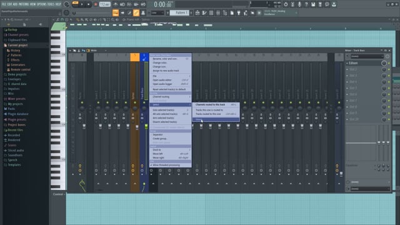This screenshot has width=400, height=225.
Task: Open Current project in browser
Action: click(17, 45)
